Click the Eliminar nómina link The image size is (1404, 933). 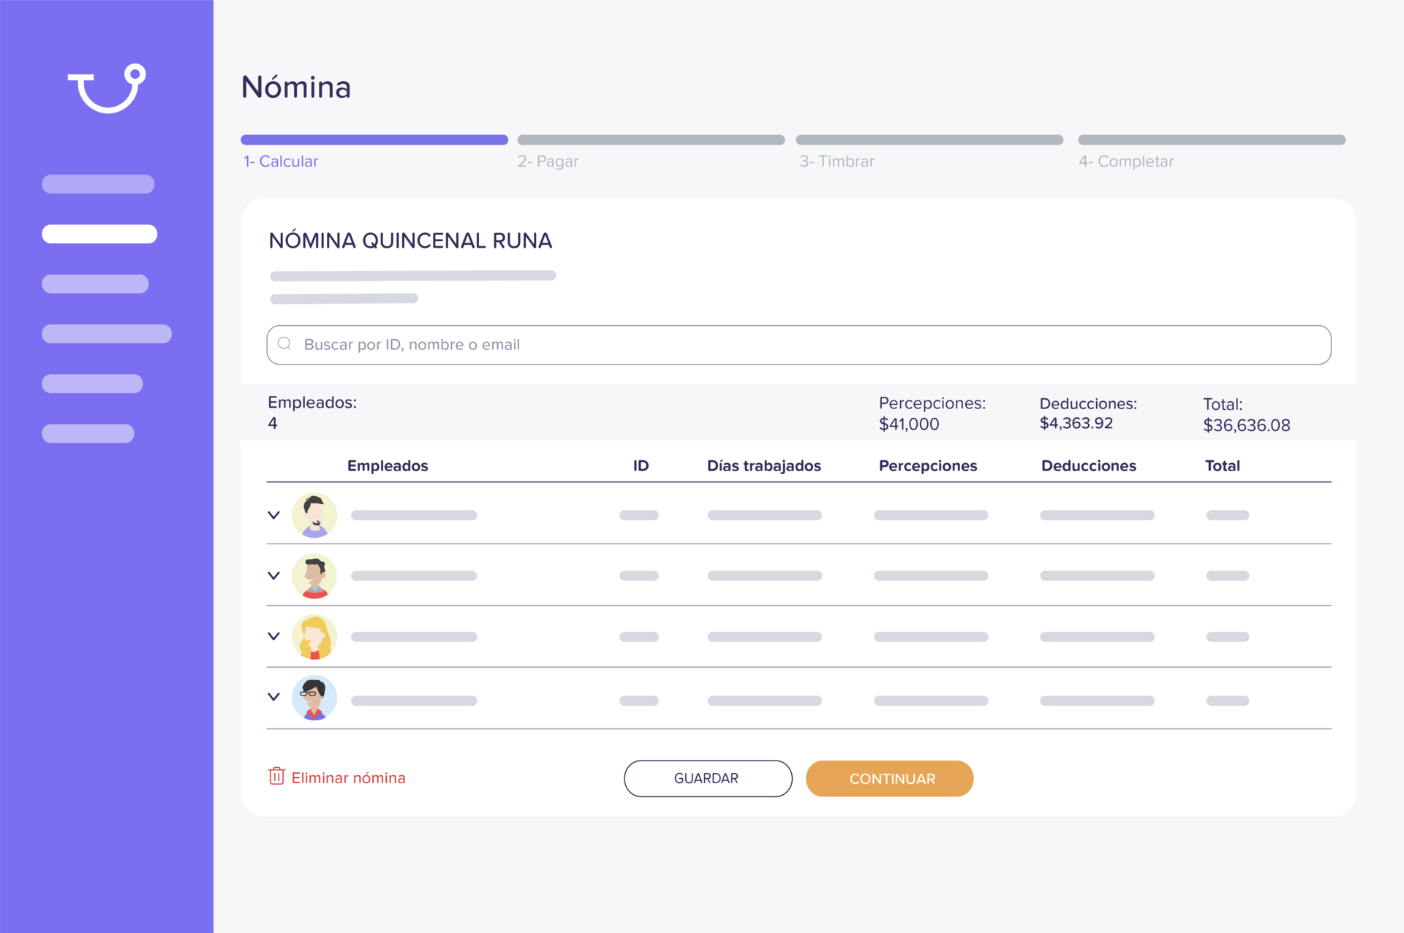click(x=348, y=778)
